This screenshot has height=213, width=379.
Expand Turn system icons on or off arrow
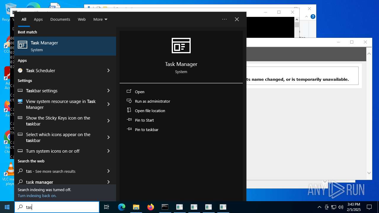108,151
